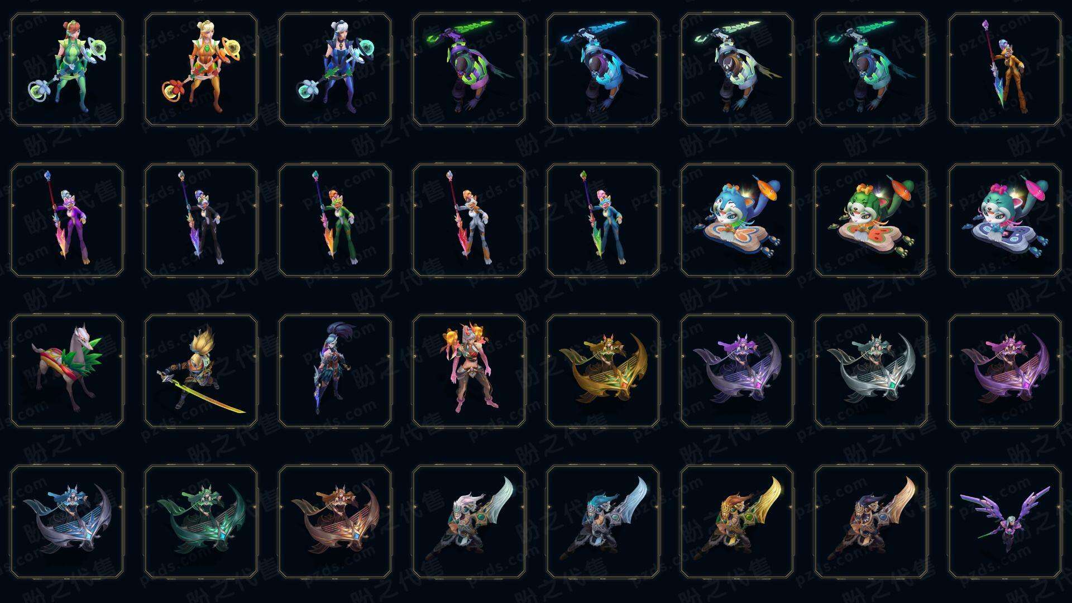
Task: Open the orange-suit cat spear fighter skin
Action: point(1005,70)
